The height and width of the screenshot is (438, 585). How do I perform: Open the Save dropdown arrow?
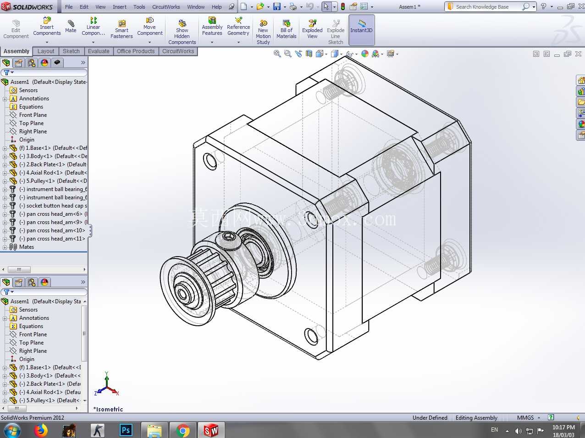284,7
